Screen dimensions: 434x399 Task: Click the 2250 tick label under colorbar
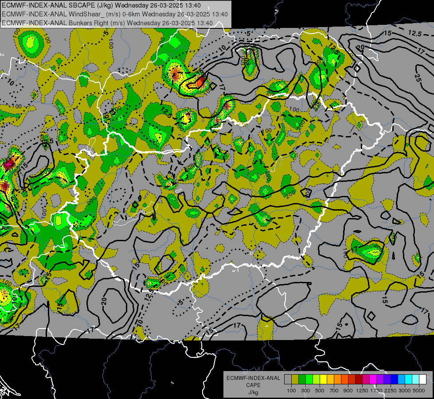pyautogui.click(x=391, y=391)
